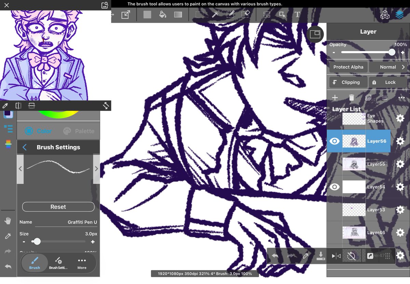Select the Text tool
This screenshot has width=410, height=284.
point(297,15)
